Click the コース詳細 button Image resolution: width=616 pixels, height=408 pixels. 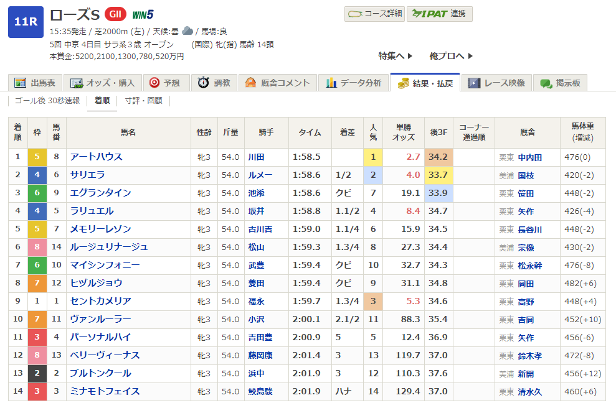tap(374, 14)
